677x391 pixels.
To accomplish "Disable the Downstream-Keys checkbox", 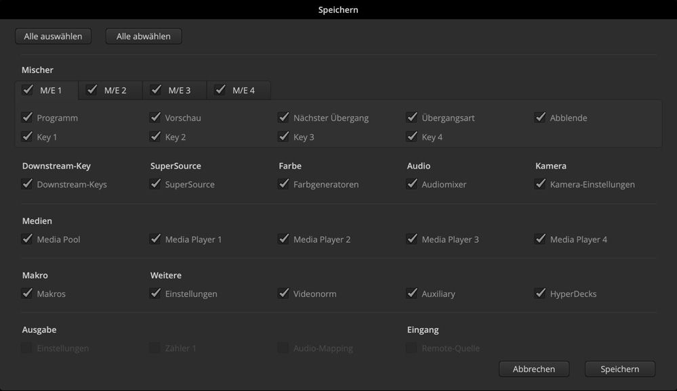I will [x=27, y=183].
